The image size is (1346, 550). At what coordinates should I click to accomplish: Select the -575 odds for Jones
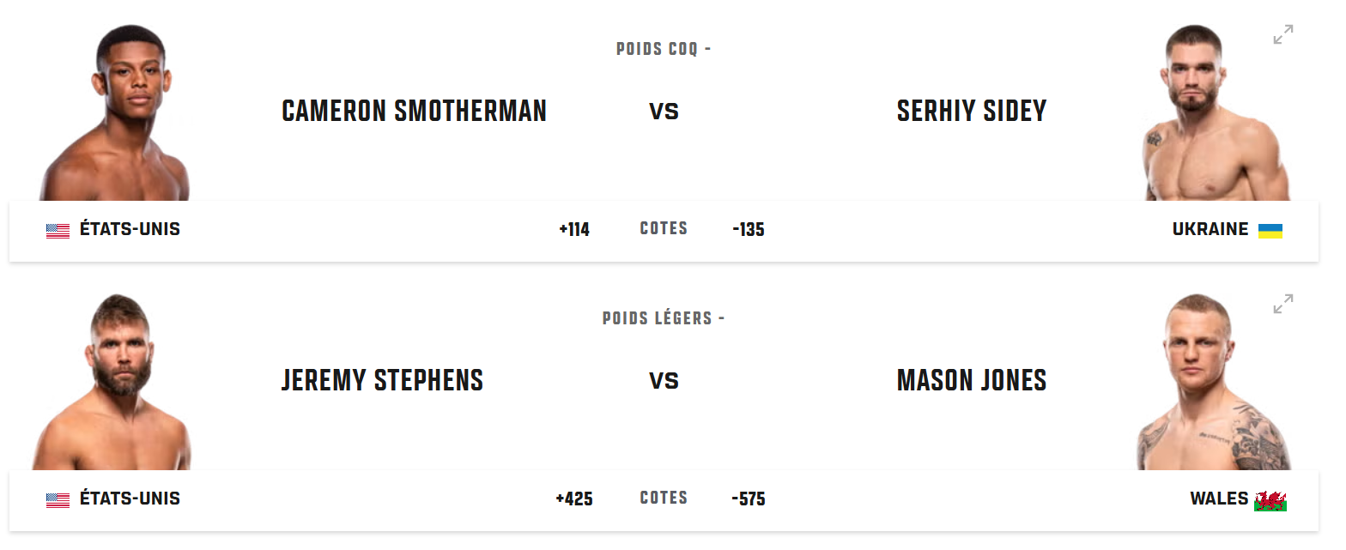749,499
